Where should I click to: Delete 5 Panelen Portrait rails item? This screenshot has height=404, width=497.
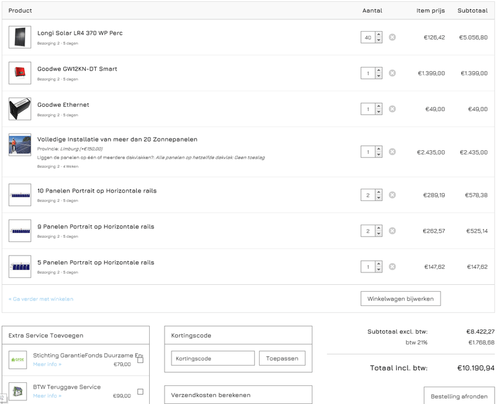(392, 267)
